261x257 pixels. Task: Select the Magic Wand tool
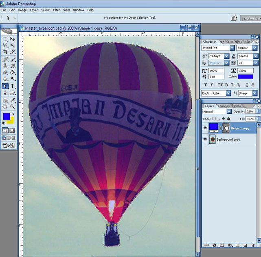(12, 45)
